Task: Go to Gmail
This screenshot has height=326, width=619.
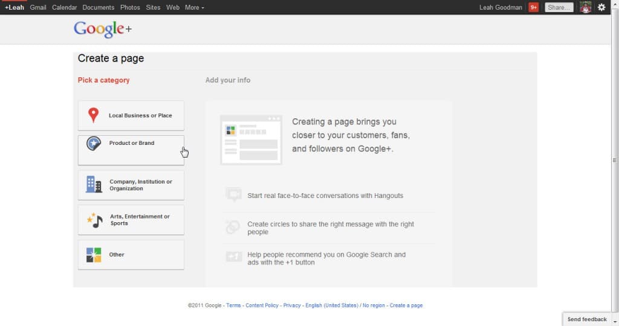Action: click(38, 7)
